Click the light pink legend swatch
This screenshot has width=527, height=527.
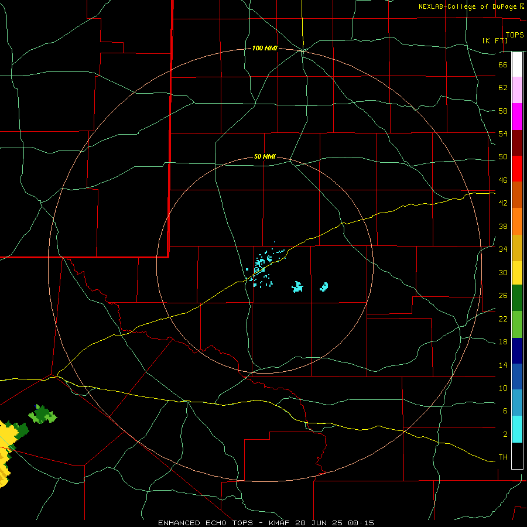pyautogui.click(x=517, y=90)
